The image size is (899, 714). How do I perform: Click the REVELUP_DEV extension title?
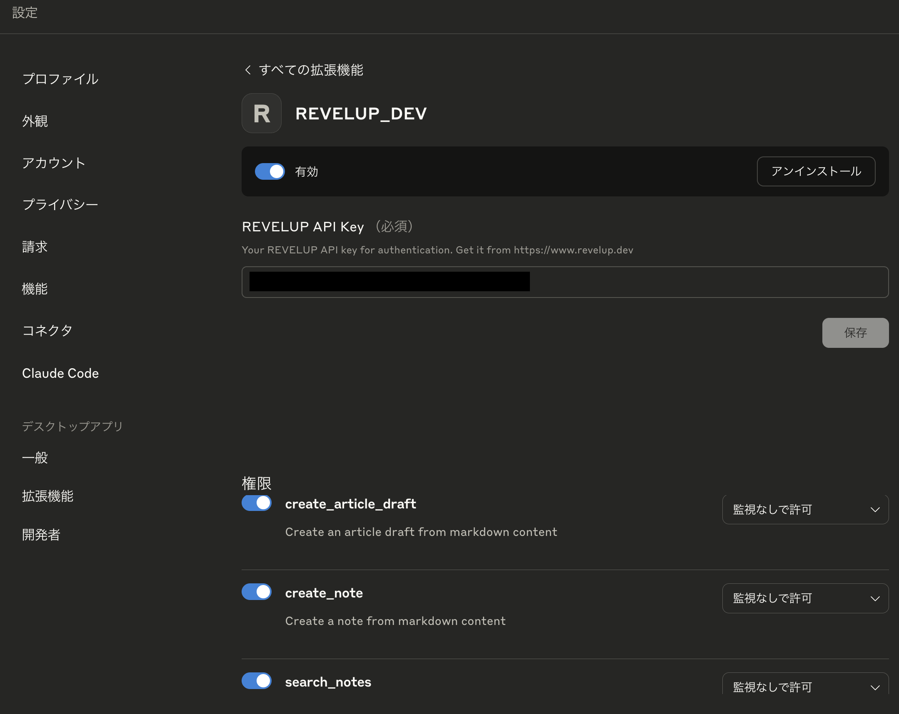[361, 113]
